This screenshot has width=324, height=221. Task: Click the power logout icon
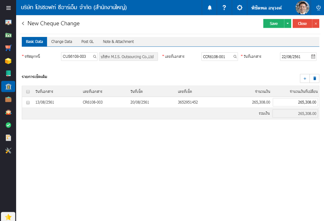pyautogui.click(x=318, y=8)
